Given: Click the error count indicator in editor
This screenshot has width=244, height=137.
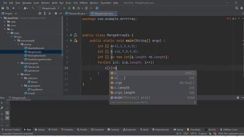Looking at the screenshot, I should pyautogui.click(x=229, y=19).
